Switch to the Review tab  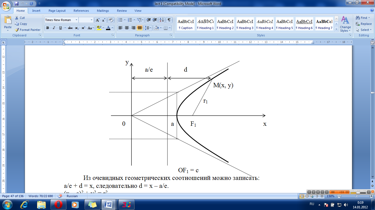point(122,11)
